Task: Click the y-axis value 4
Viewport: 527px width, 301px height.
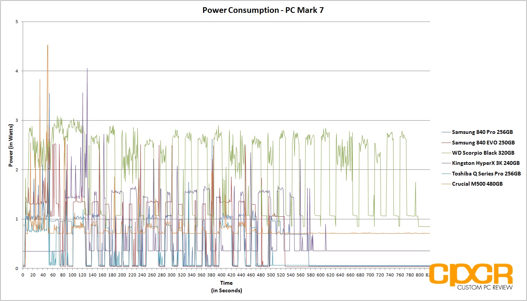Action: (x=17, y=71)
